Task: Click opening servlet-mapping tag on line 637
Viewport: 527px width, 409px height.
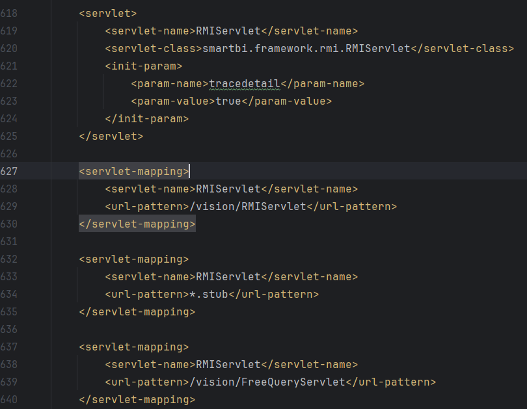Action: tap(133, 347)
